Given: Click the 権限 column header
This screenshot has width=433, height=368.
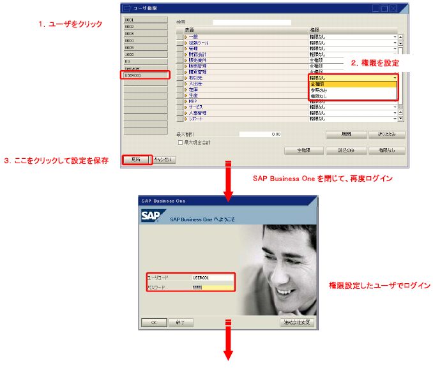Looking at the screenshot, I should pos(353,30).
